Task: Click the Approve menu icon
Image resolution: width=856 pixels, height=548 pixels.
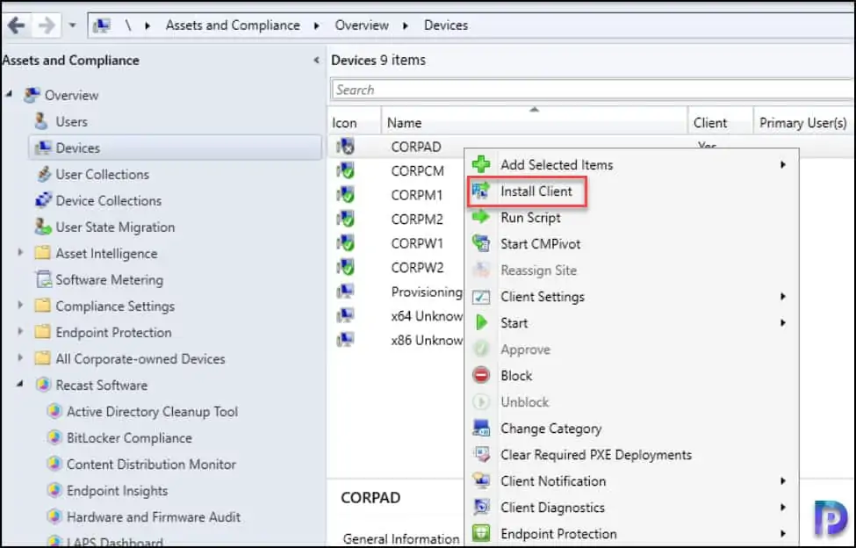Action: (481, 350)
